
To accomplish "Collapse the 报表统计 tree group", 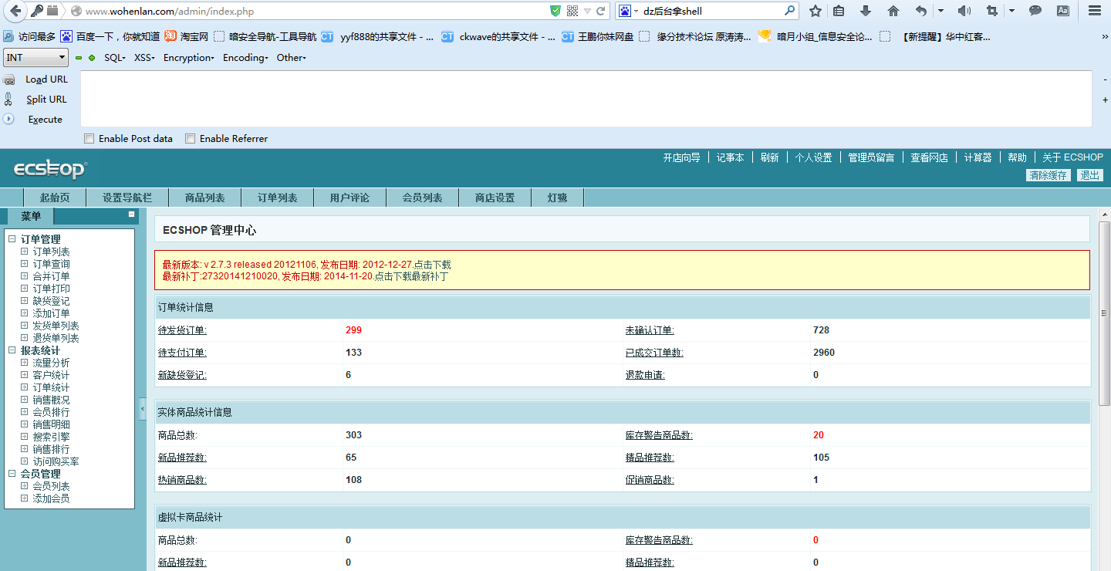I will [x=12, y=350].
